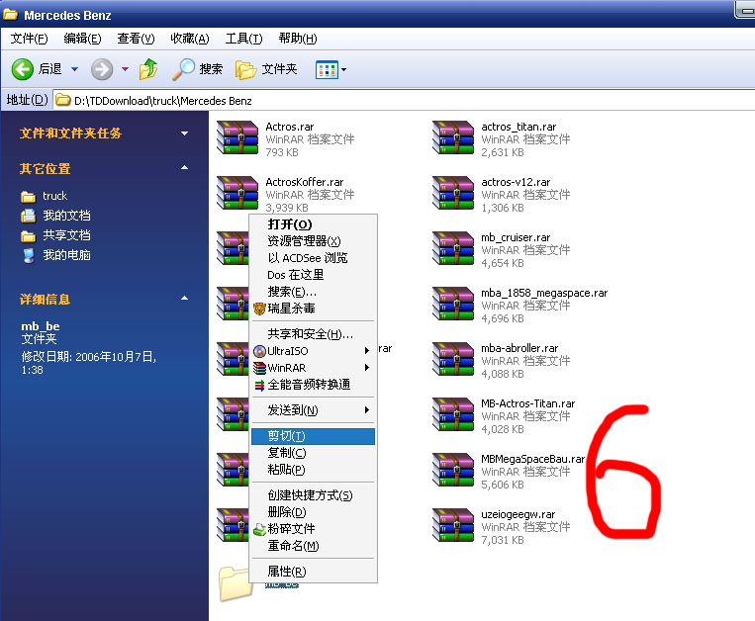Go to 我的电脑 from sidebar

66,255
